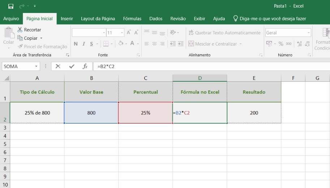This screenshot has height=188, width=330.
Task: Open Layout da Página tab
Action: click(98, 19)
